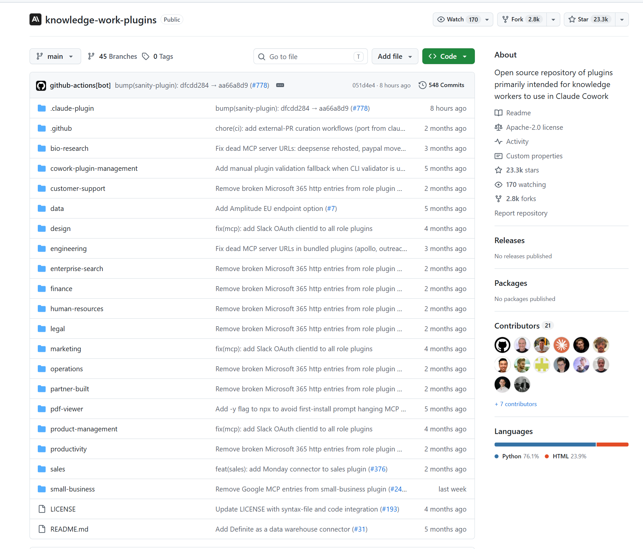
Task: Open the cowork-plugin-management folder
Action: (94, 169)
